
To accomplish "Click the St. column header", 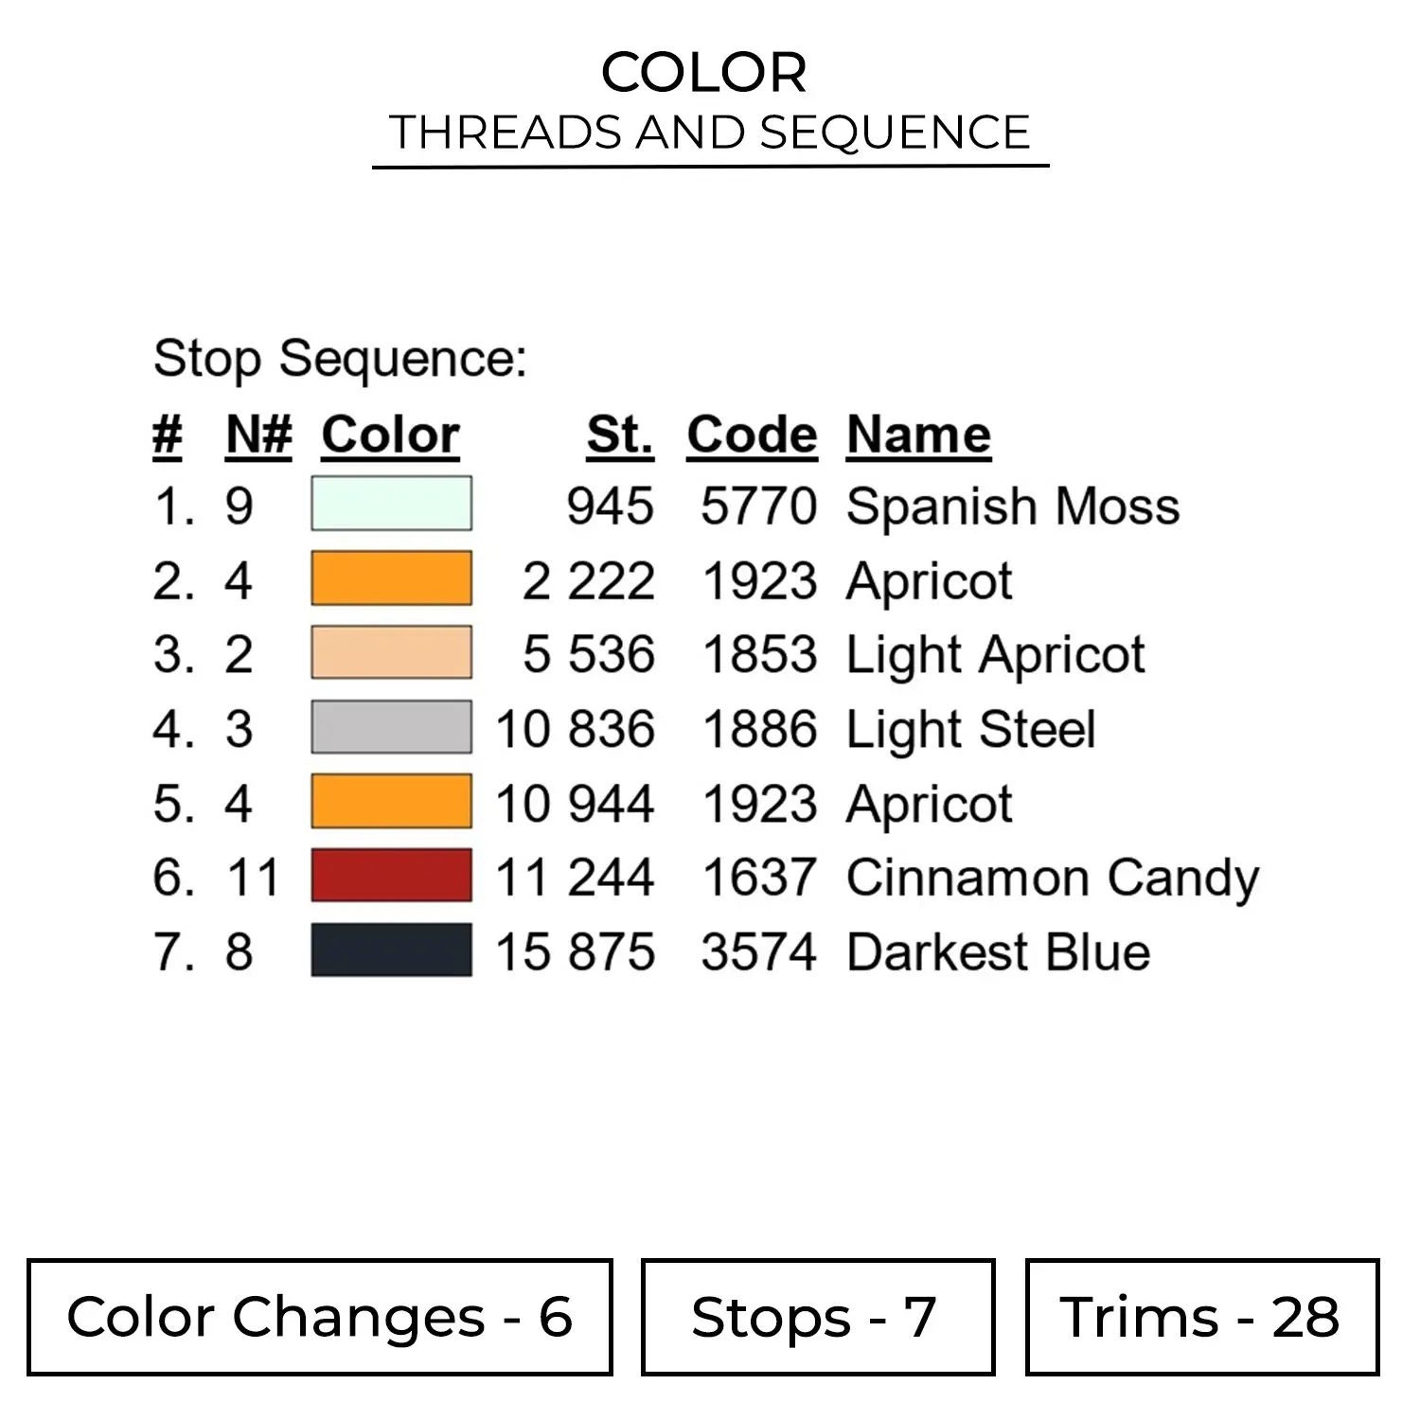I will coord(619,435).
